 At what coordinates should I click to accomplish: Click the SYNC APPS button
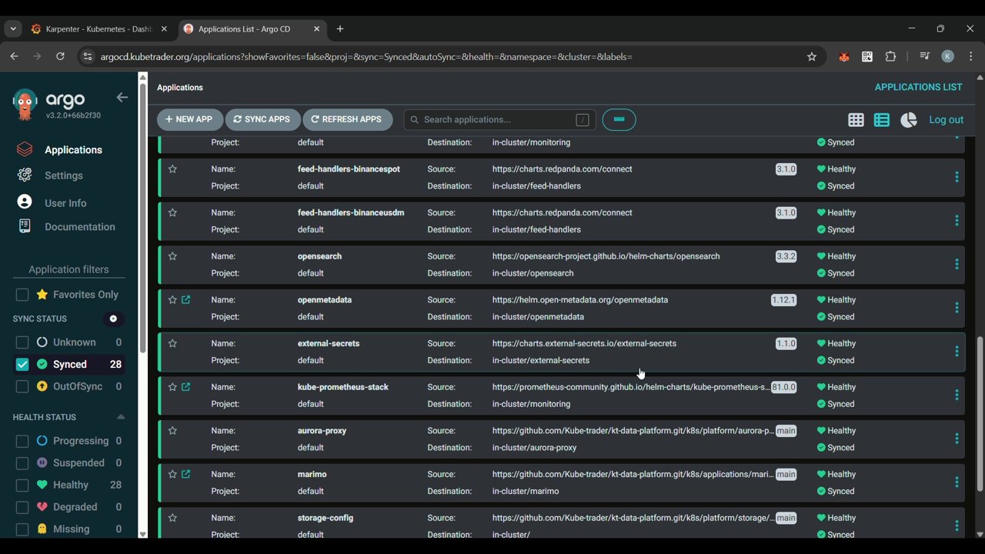[262, 119]
